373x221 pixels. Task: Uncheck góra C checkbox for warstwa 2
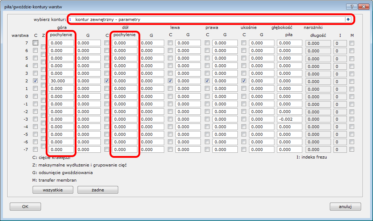pyautogui.click(x=35, y=81)
